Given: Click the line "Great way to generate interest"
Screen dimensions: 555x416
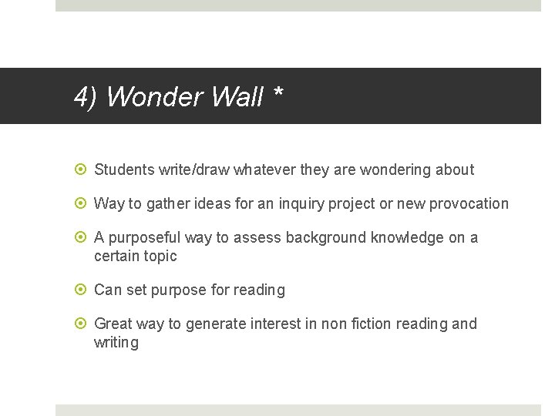Looking at the screenshot, I should tap(285, 324).
